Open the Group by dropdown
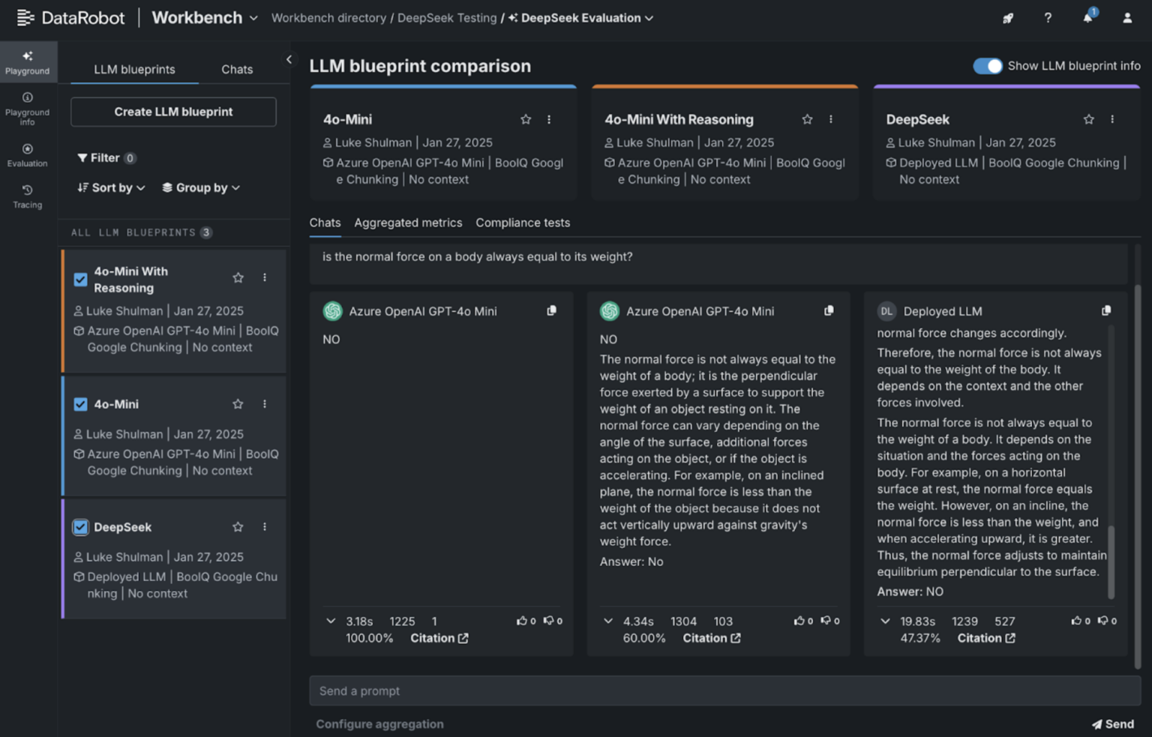1152x737 pixels. click(x=200, y=187)
